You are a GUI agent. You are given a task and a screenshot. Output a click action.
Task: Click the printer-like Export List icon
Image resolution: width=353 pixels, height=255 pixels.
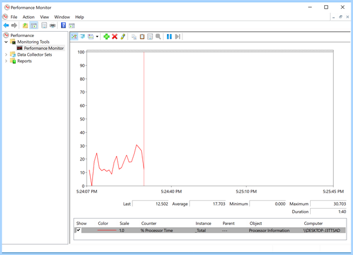tap(52, 25)
